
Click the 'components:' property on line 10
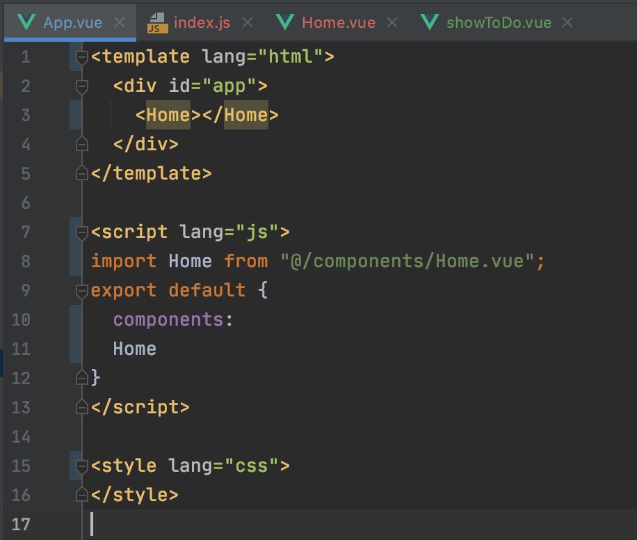pos(173,320)
